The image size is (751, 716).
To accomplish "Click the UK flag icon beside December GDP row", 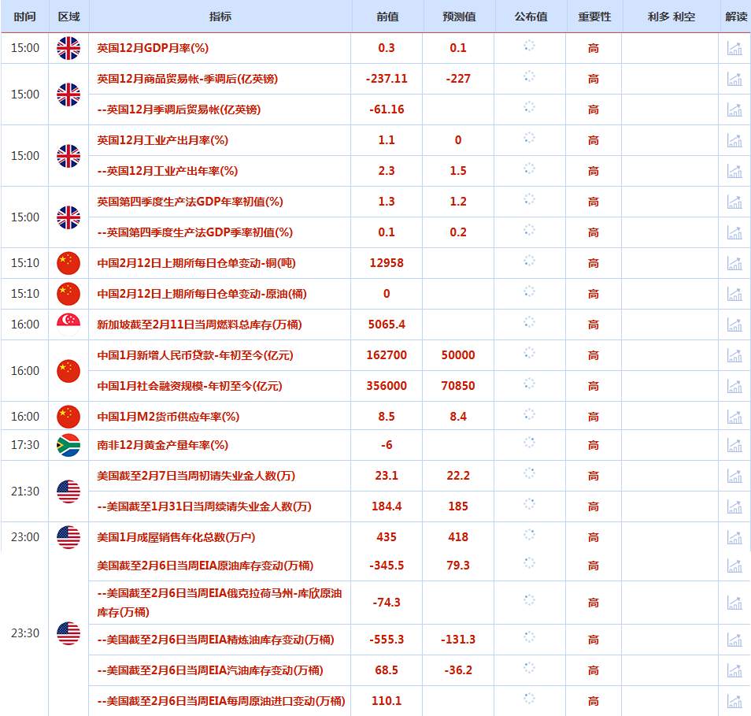I will 68,47.
